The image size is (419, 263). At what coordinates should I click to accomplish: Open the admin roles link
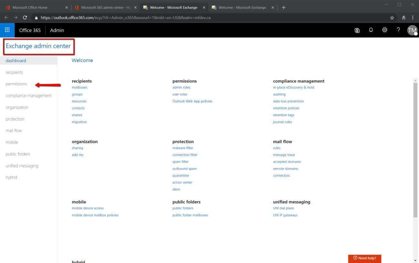point(181,87)
